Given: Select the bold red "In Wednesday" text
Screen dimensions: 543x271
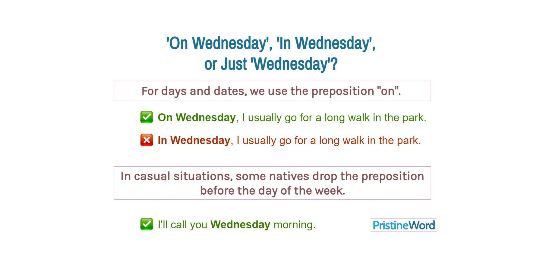Looking at the screenshot, I should pos(194,140).
